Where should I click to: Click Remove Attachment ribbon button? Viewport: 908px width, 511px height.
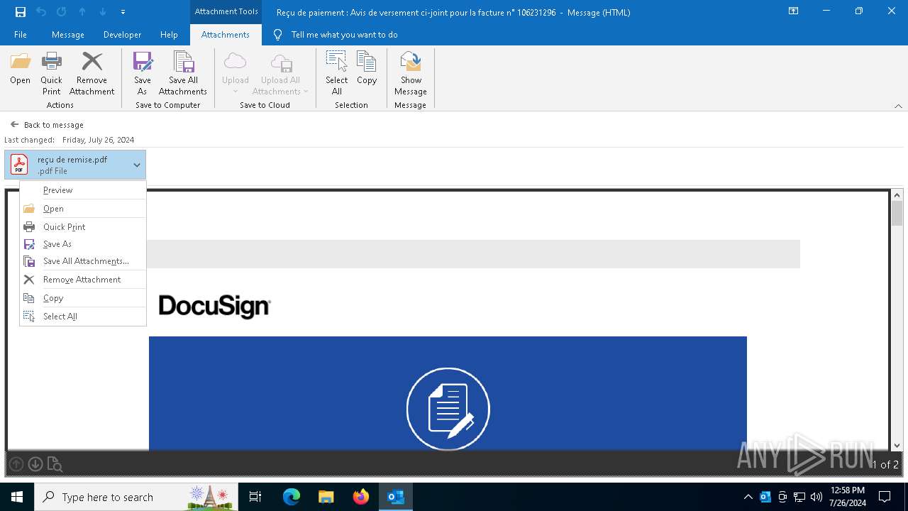point(92,74)
